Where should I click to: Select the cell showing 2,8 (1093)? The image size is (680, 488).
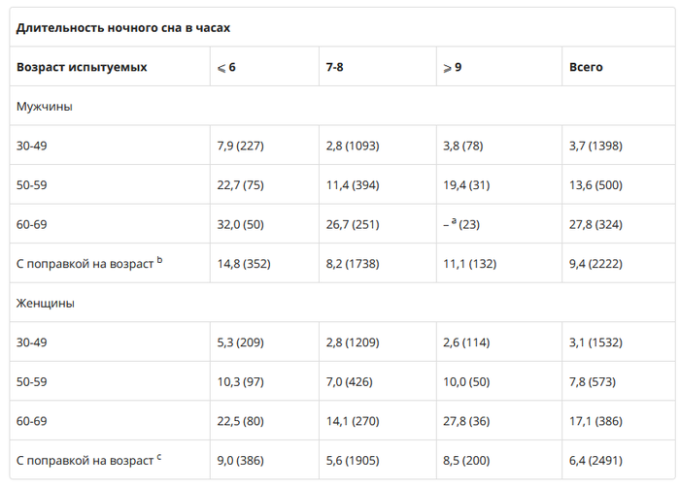coord(353,146)
